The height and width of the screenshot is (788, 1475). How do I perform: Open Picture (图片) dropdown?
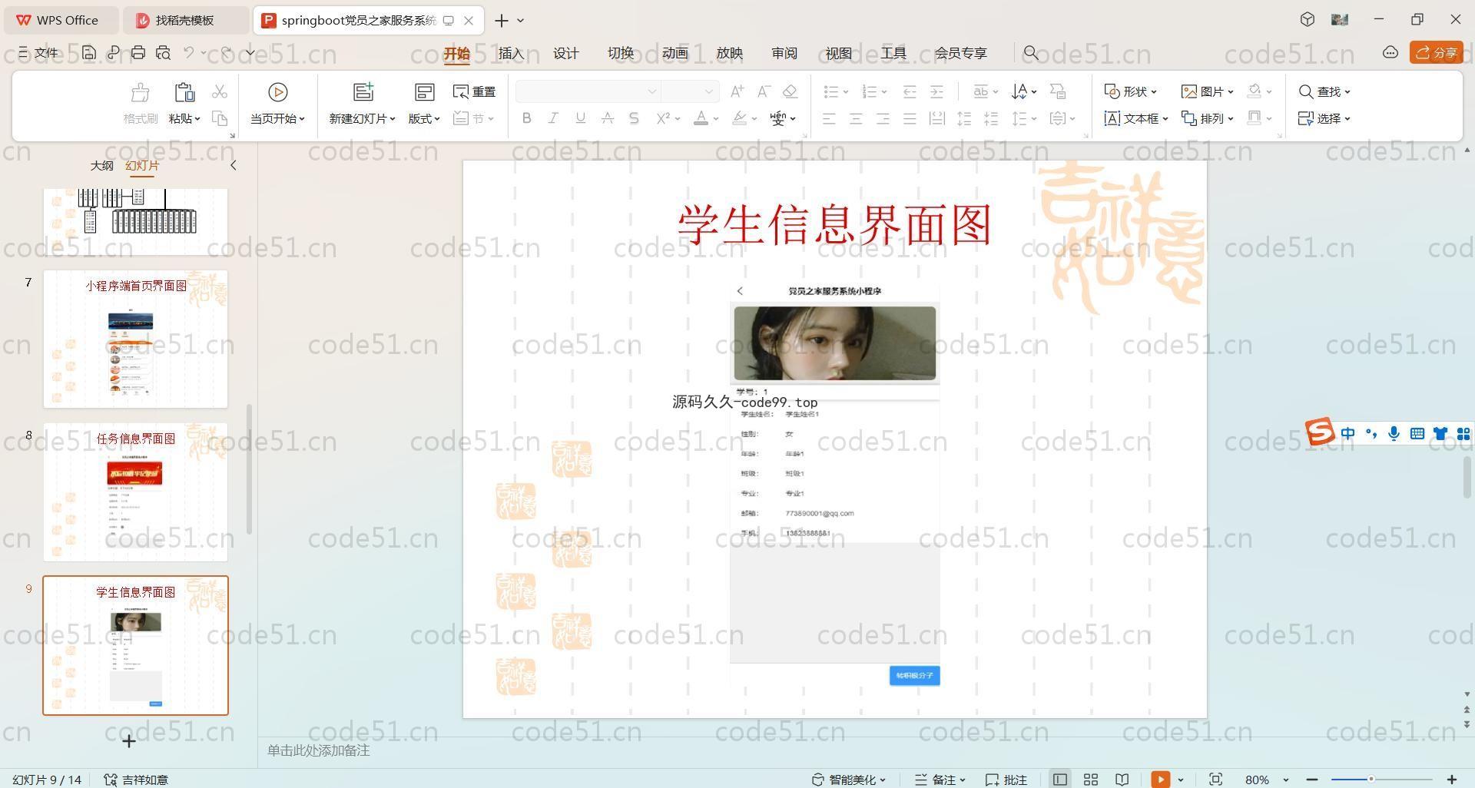1207,91
